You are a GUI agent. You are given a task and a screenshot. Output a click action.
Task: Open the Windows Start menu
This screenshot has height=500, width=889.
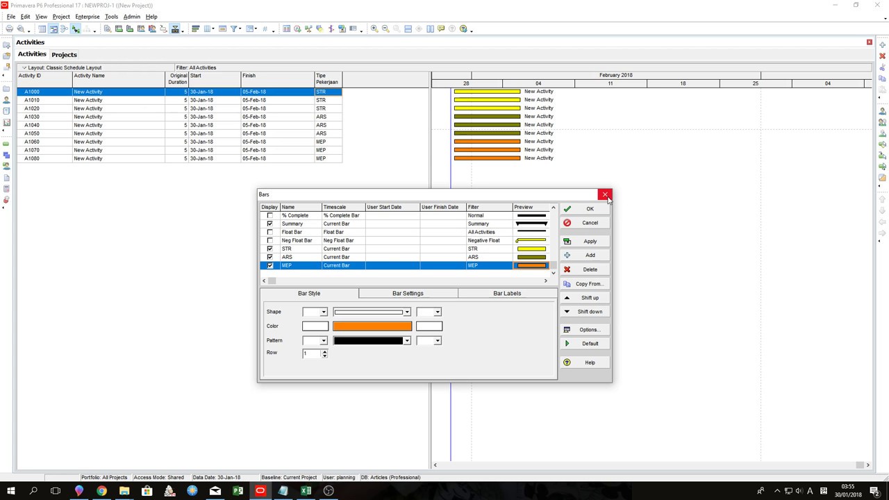click(x=10, y=491)
